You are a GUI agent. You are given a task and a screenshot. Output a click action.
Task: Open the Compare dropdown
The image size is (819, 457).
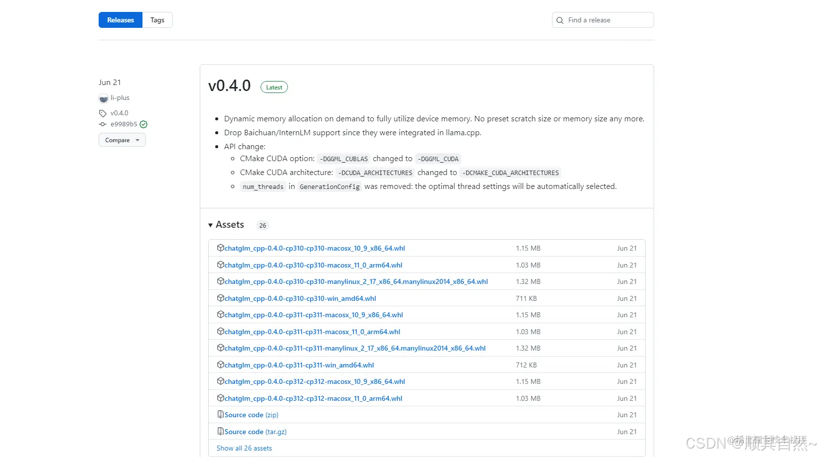coord(122,140)
